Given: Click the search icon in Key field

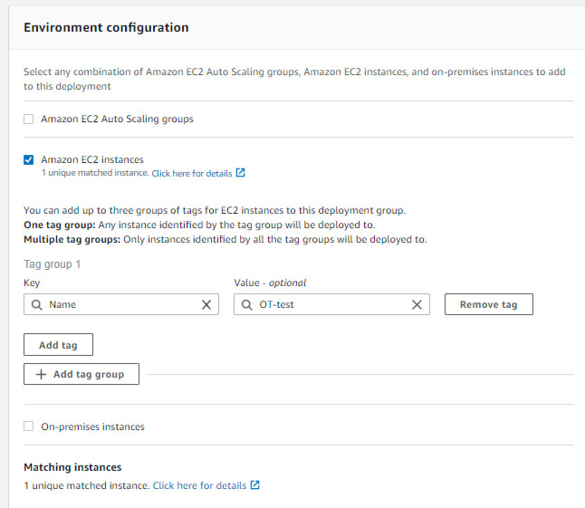Looking at the screenshot, I should (36, 305).
